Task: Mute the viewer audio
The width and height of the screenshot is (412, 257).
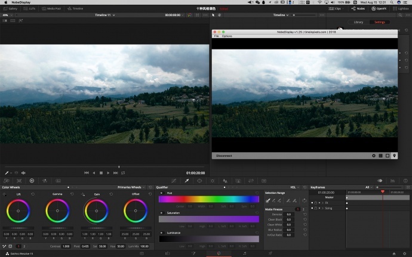Action: tap(23, 173)
